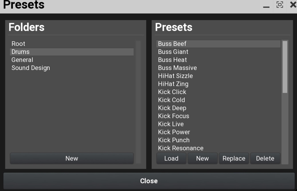Select the Sound Design folder
Image resolution: width=297 pixels, height=191 pixels.
coord(31,68)
